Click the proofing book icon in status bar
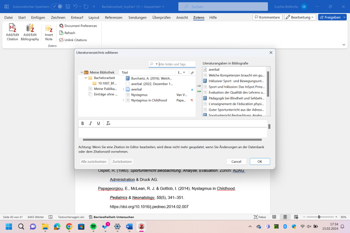Viewport: 350px width, 233px height. [x=51, y=217]
